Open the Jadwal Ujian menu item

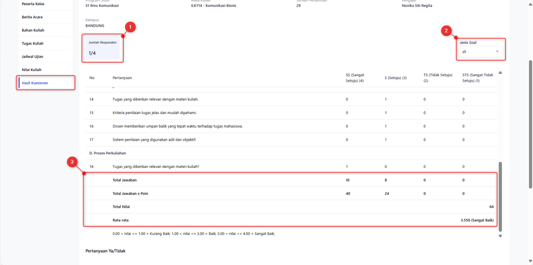pos(45,57)
